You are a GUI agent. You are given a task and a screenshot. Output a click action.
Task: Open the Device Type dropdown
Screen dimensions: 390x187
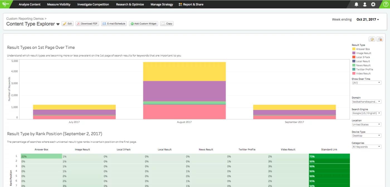click(366, 136)
